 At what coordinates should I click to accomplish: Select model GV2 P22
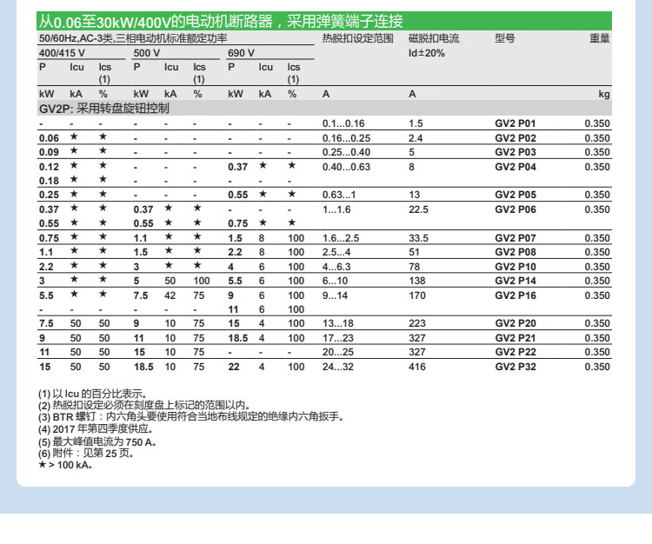[x=516, y=352]
